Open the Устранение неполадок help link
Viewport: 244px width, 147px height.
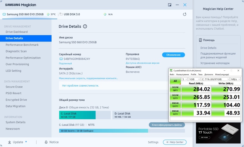[215, 63]
